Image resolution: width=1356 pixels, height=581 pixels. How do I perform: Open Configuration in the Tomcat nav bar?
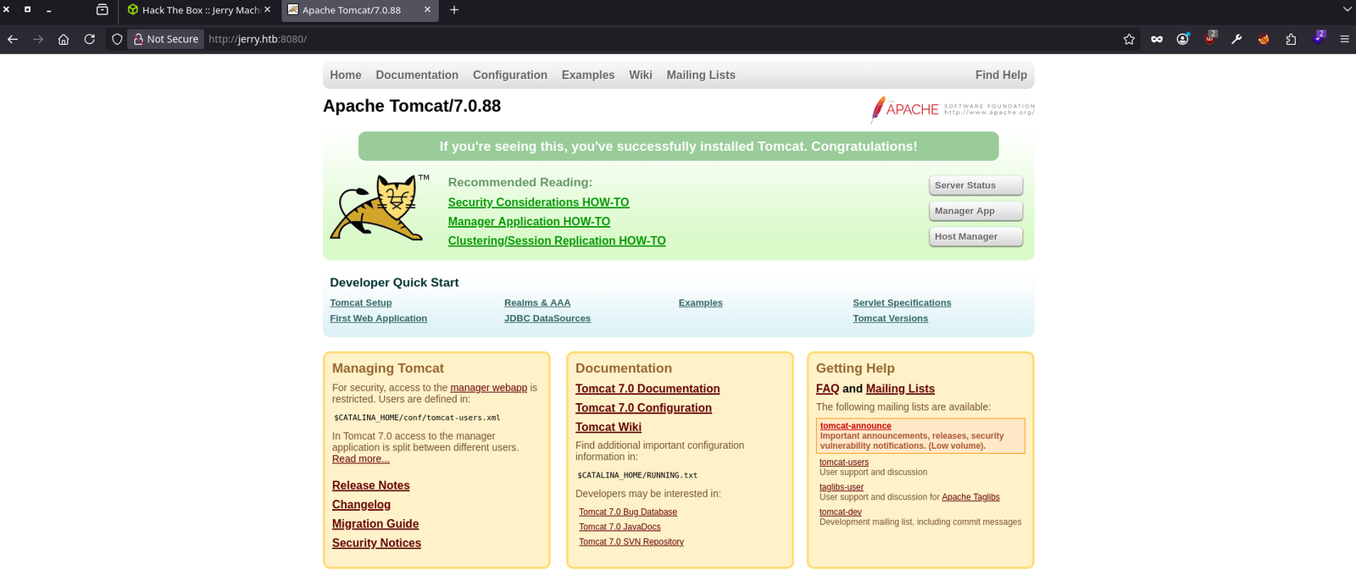510,75
